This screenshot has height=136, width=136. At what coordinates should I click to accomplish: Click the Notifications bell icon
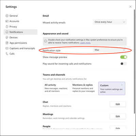pyautogui.click(x=7, y=32)
